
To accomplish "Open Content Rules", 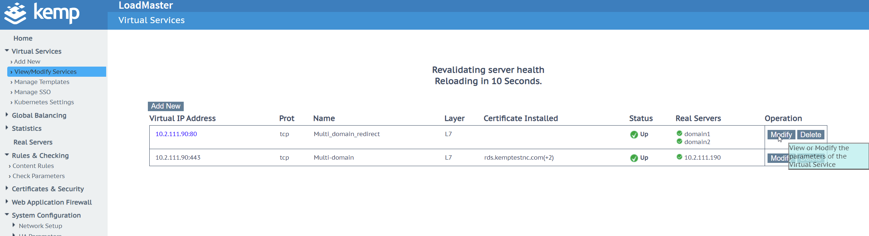I will pyautogui.click(x=33, y=166).
